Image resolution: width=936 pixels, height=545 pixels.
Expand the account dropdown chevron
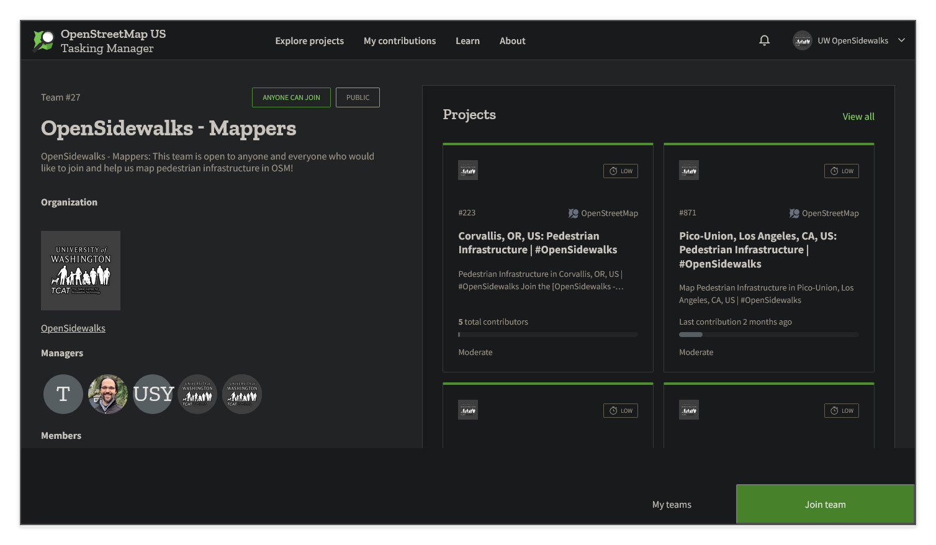pos(901,40)
